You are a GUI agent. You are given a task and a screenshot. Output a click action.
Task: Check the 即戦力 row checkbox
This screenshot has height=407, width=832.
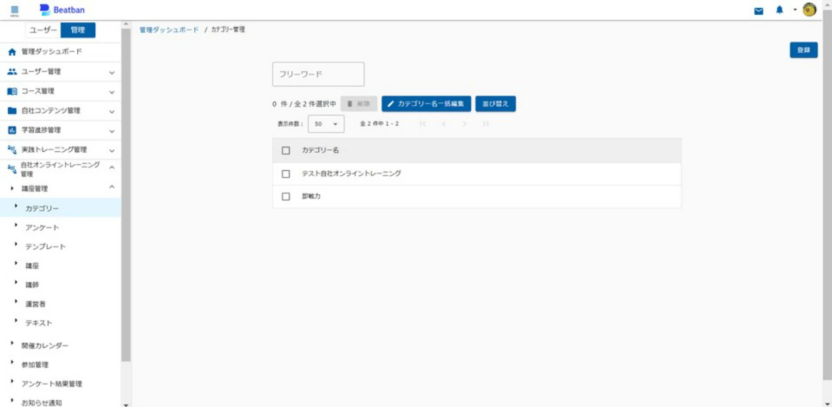(x=286, y=197)
